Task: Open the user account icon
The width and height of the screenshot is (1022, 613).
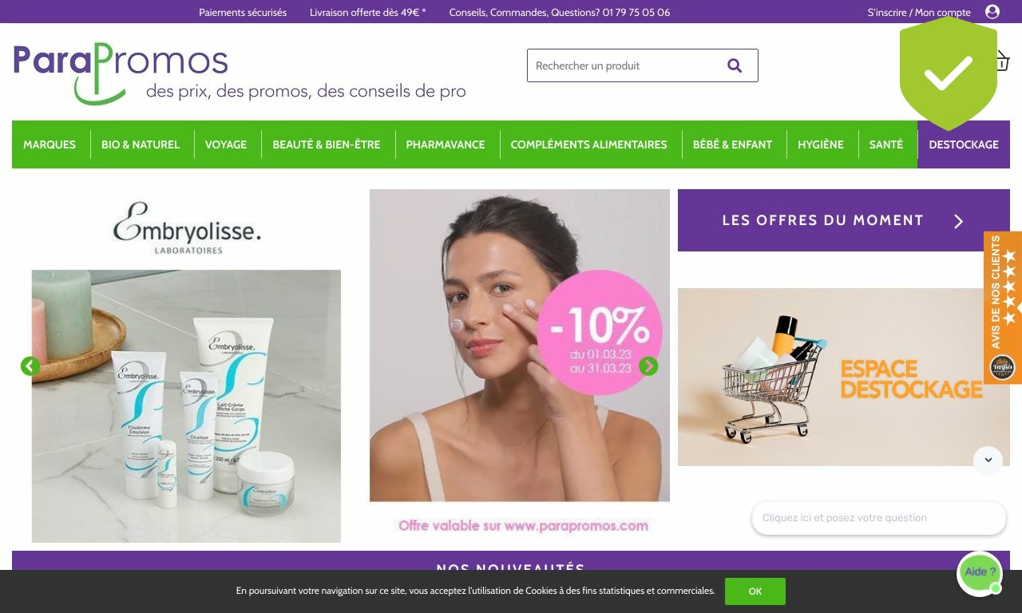Action: pos(992,11)
